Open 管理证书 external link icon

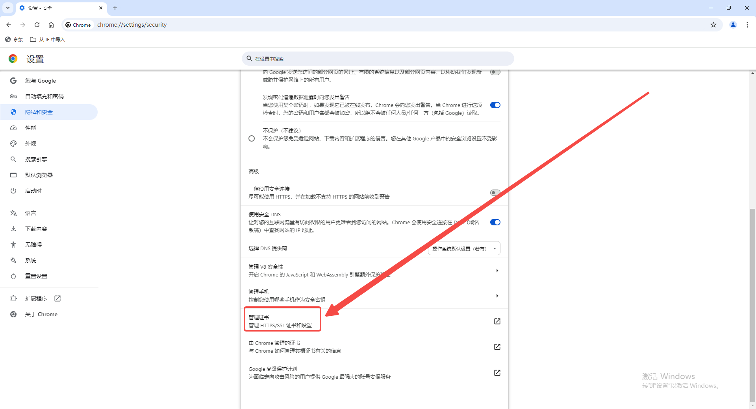(497, 321)
